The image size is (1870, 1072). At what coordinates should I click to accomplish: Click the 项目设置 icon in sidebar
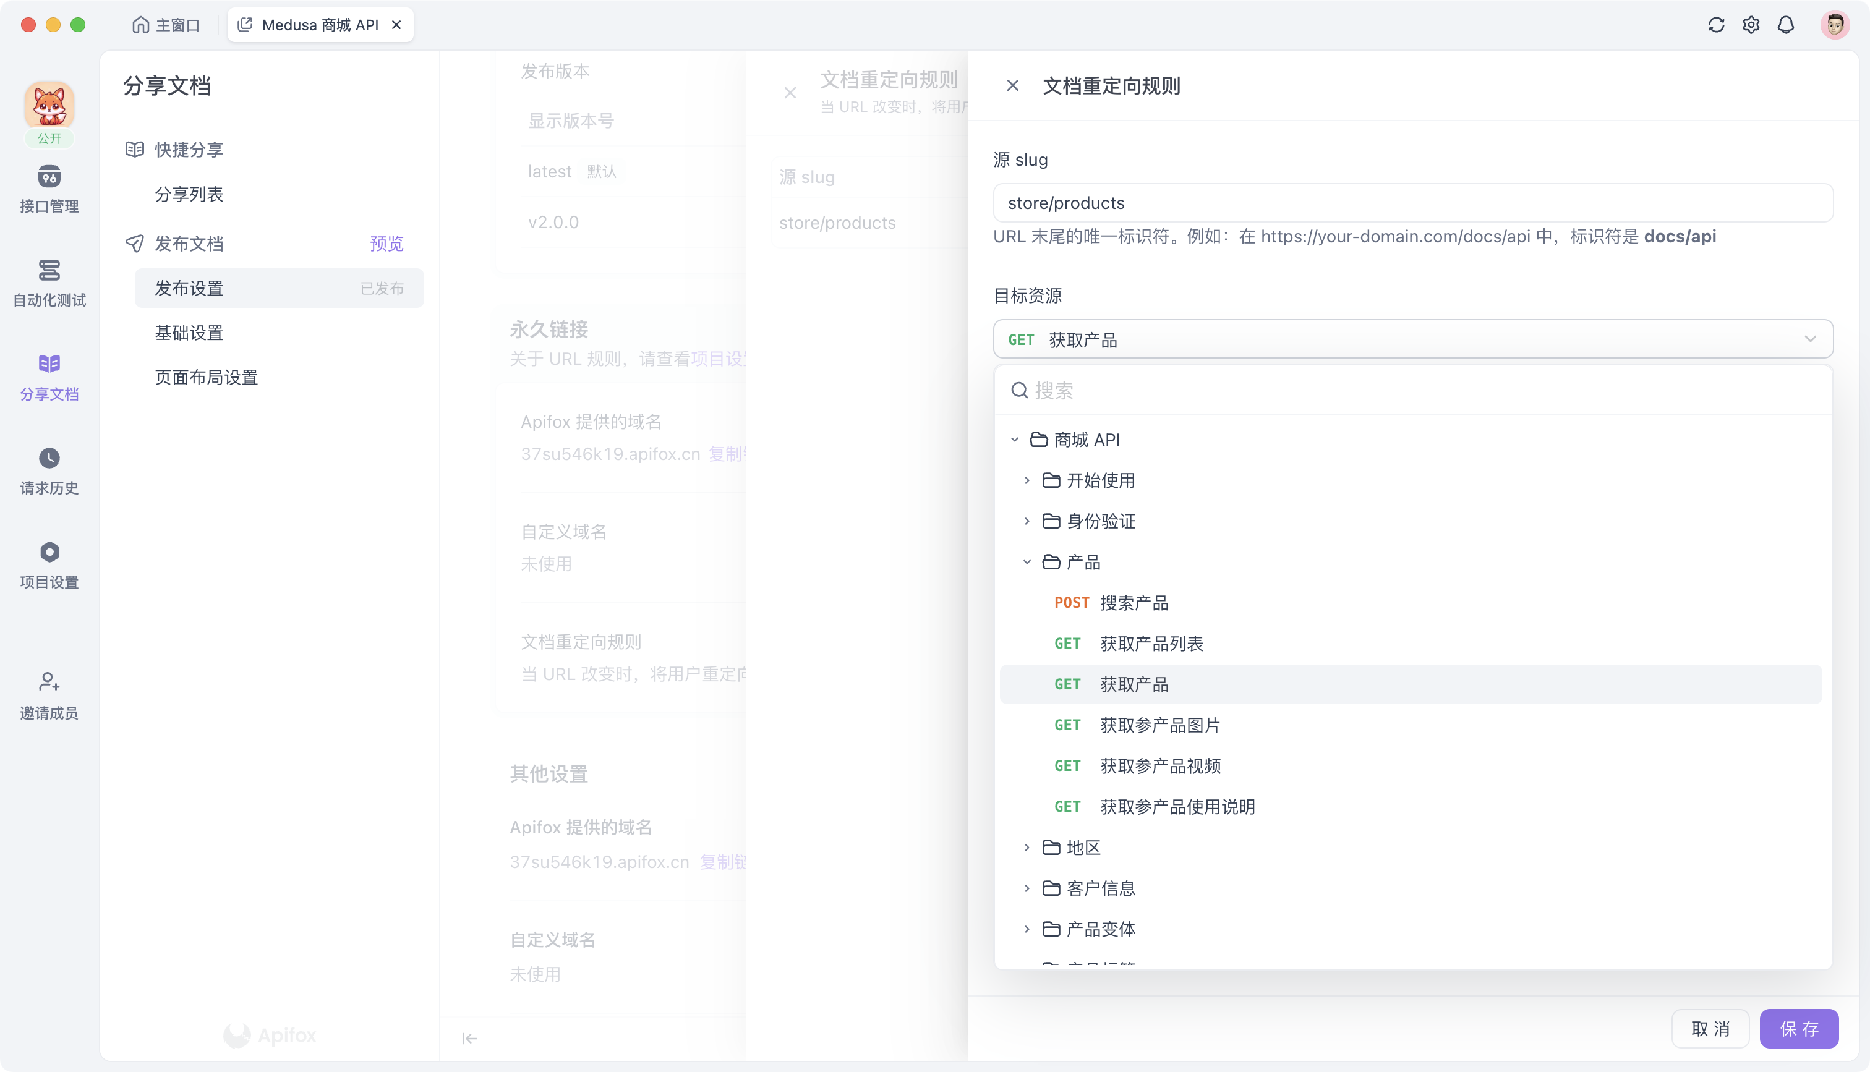pos(50,552)
